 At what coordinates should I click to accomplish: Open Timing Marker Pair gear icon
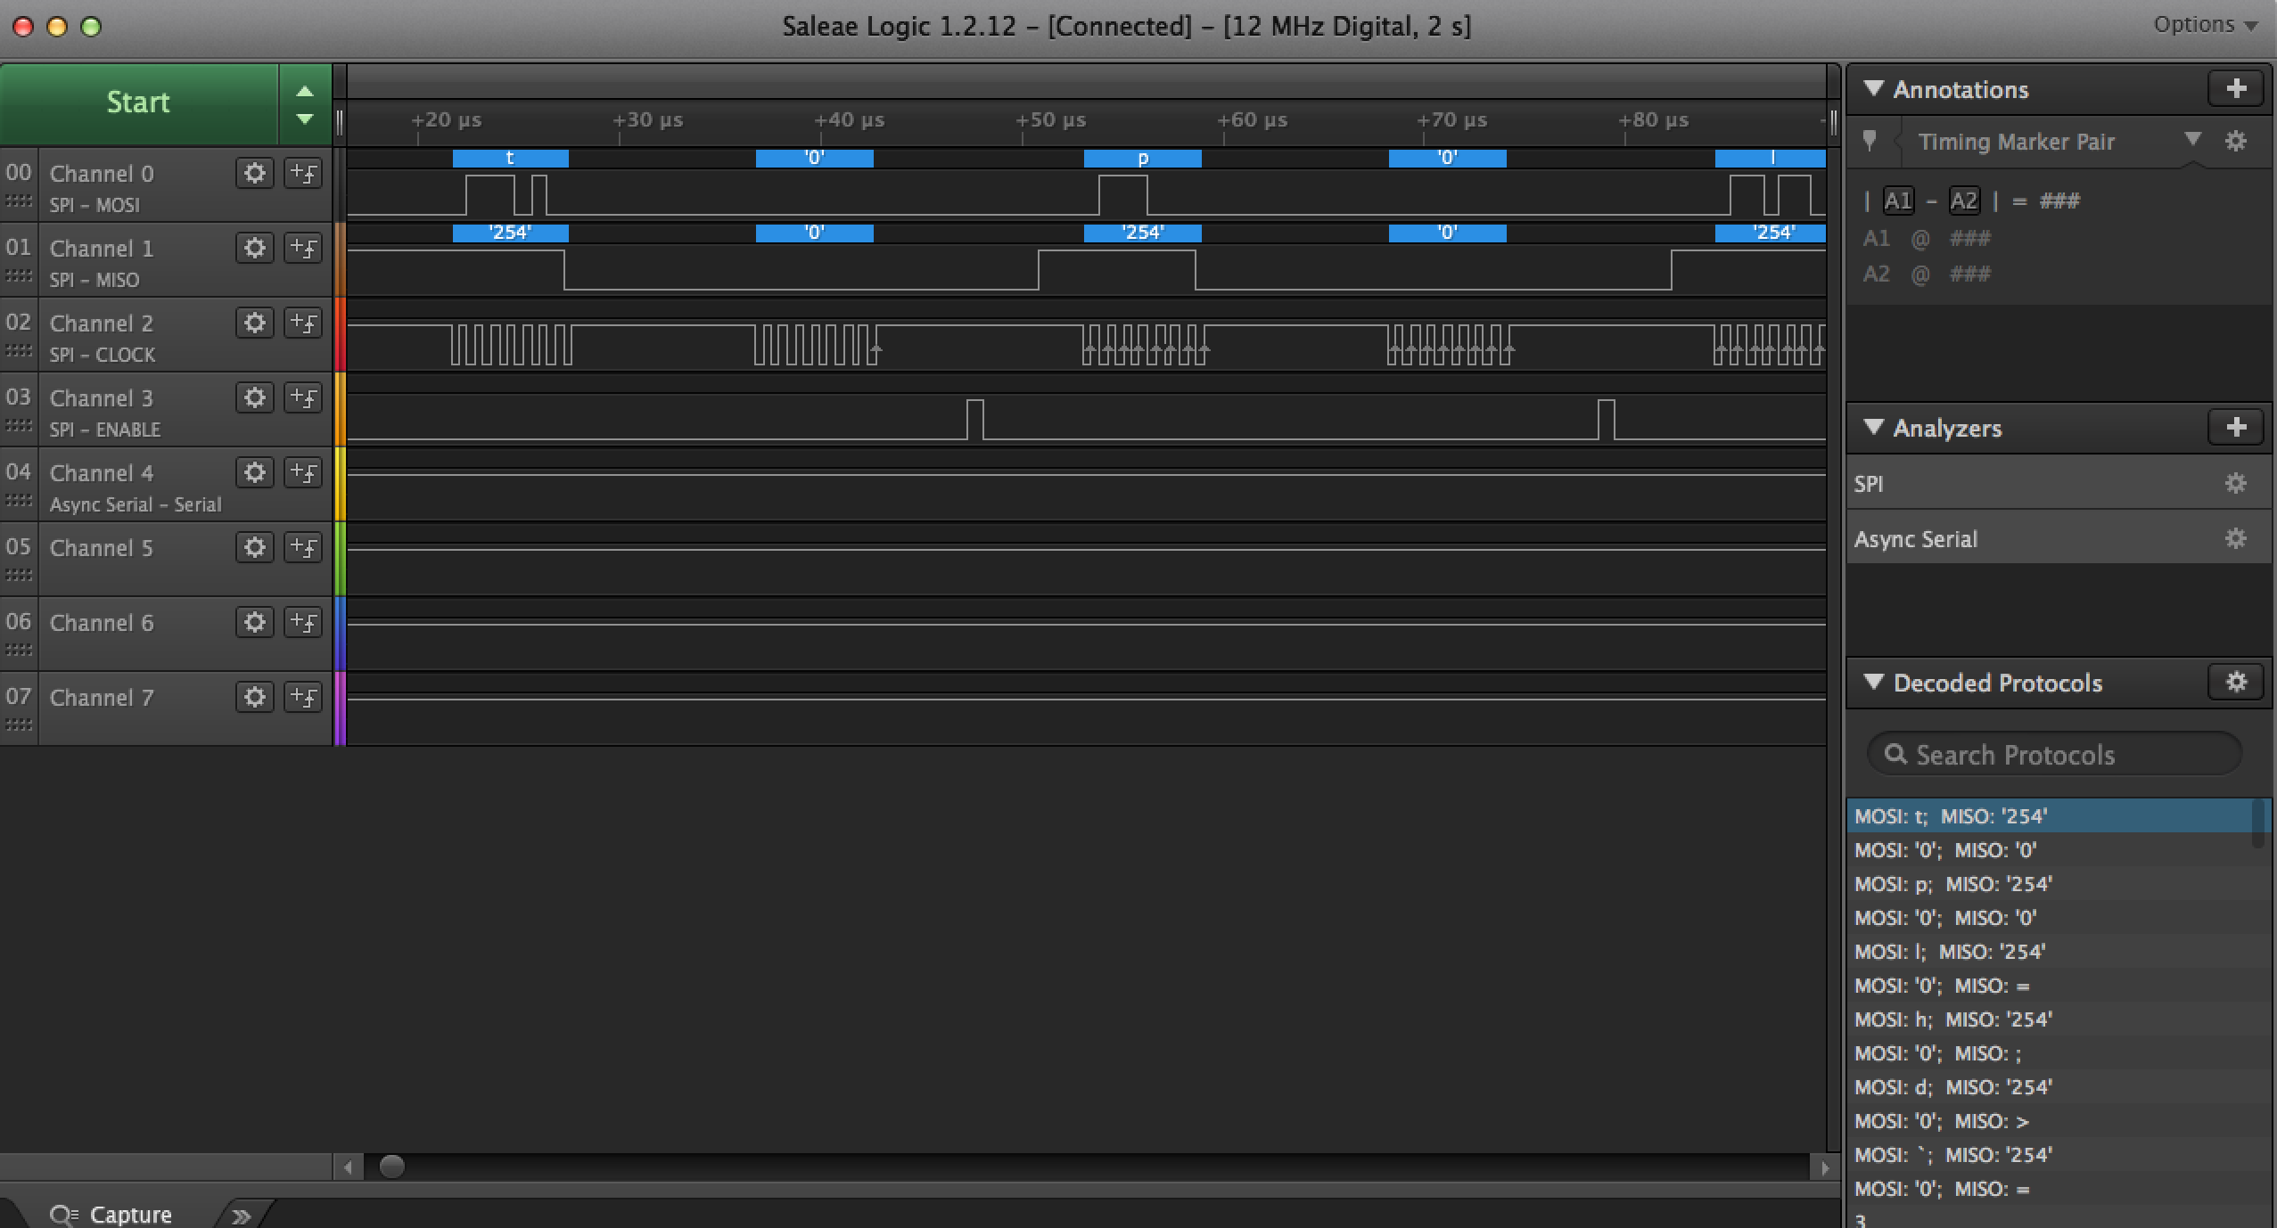(x=2235, y=142)
